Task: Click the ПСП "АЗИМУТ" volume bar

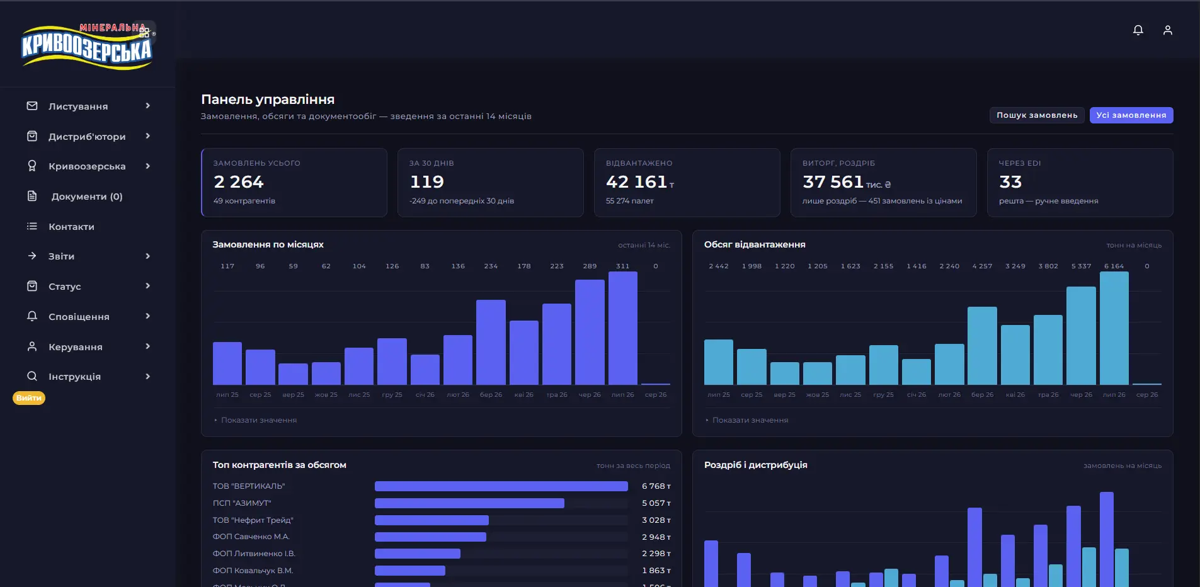Action: pos(469,503)
